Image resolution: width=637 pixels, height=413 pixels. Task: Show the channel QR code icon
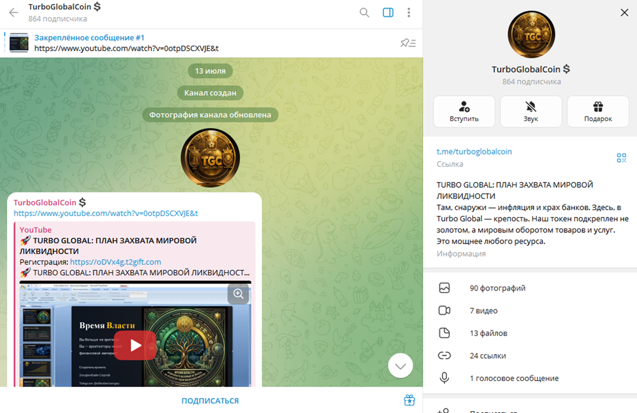click(x=621, y=158)
